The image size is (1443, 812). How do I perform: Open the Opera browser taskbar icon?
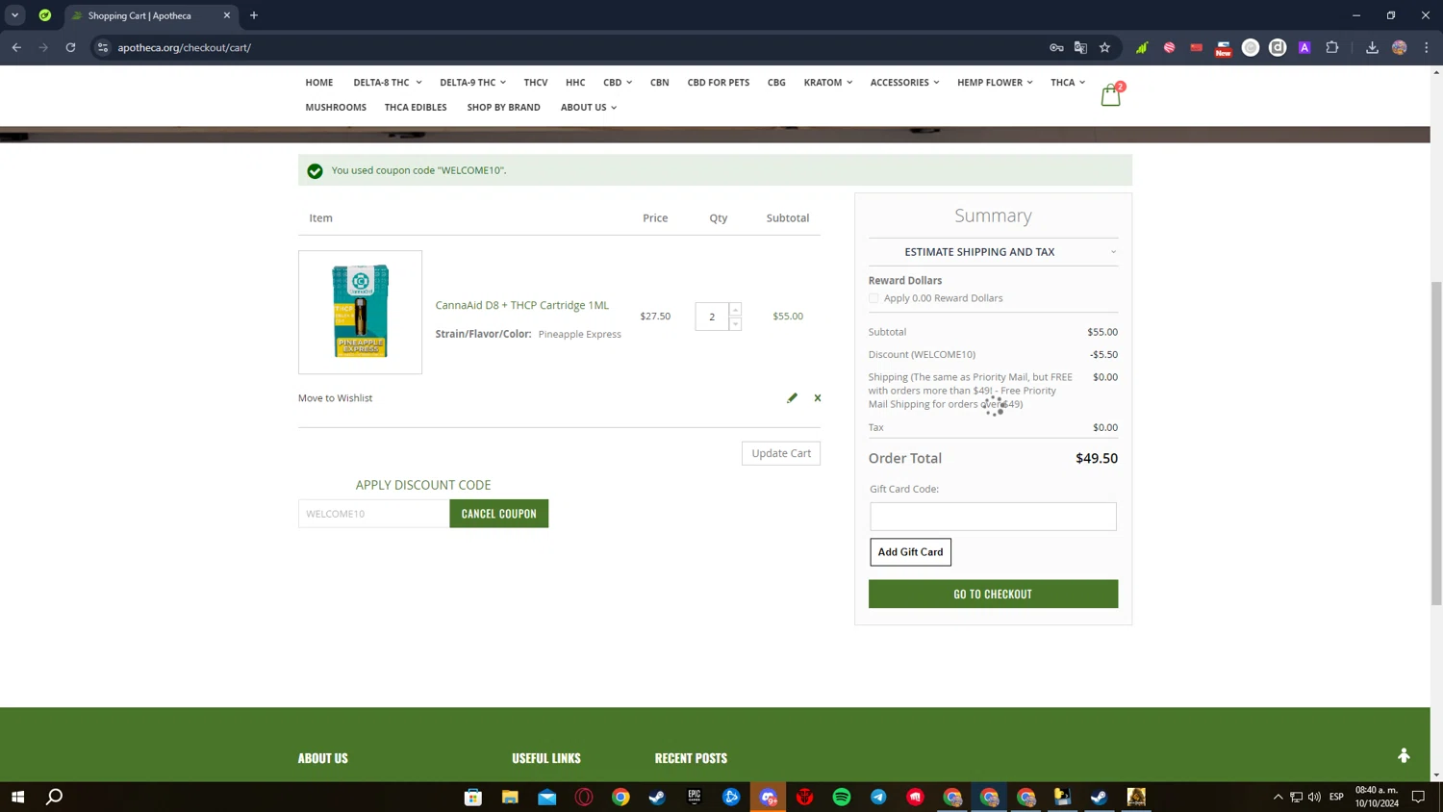pos(584,797)
